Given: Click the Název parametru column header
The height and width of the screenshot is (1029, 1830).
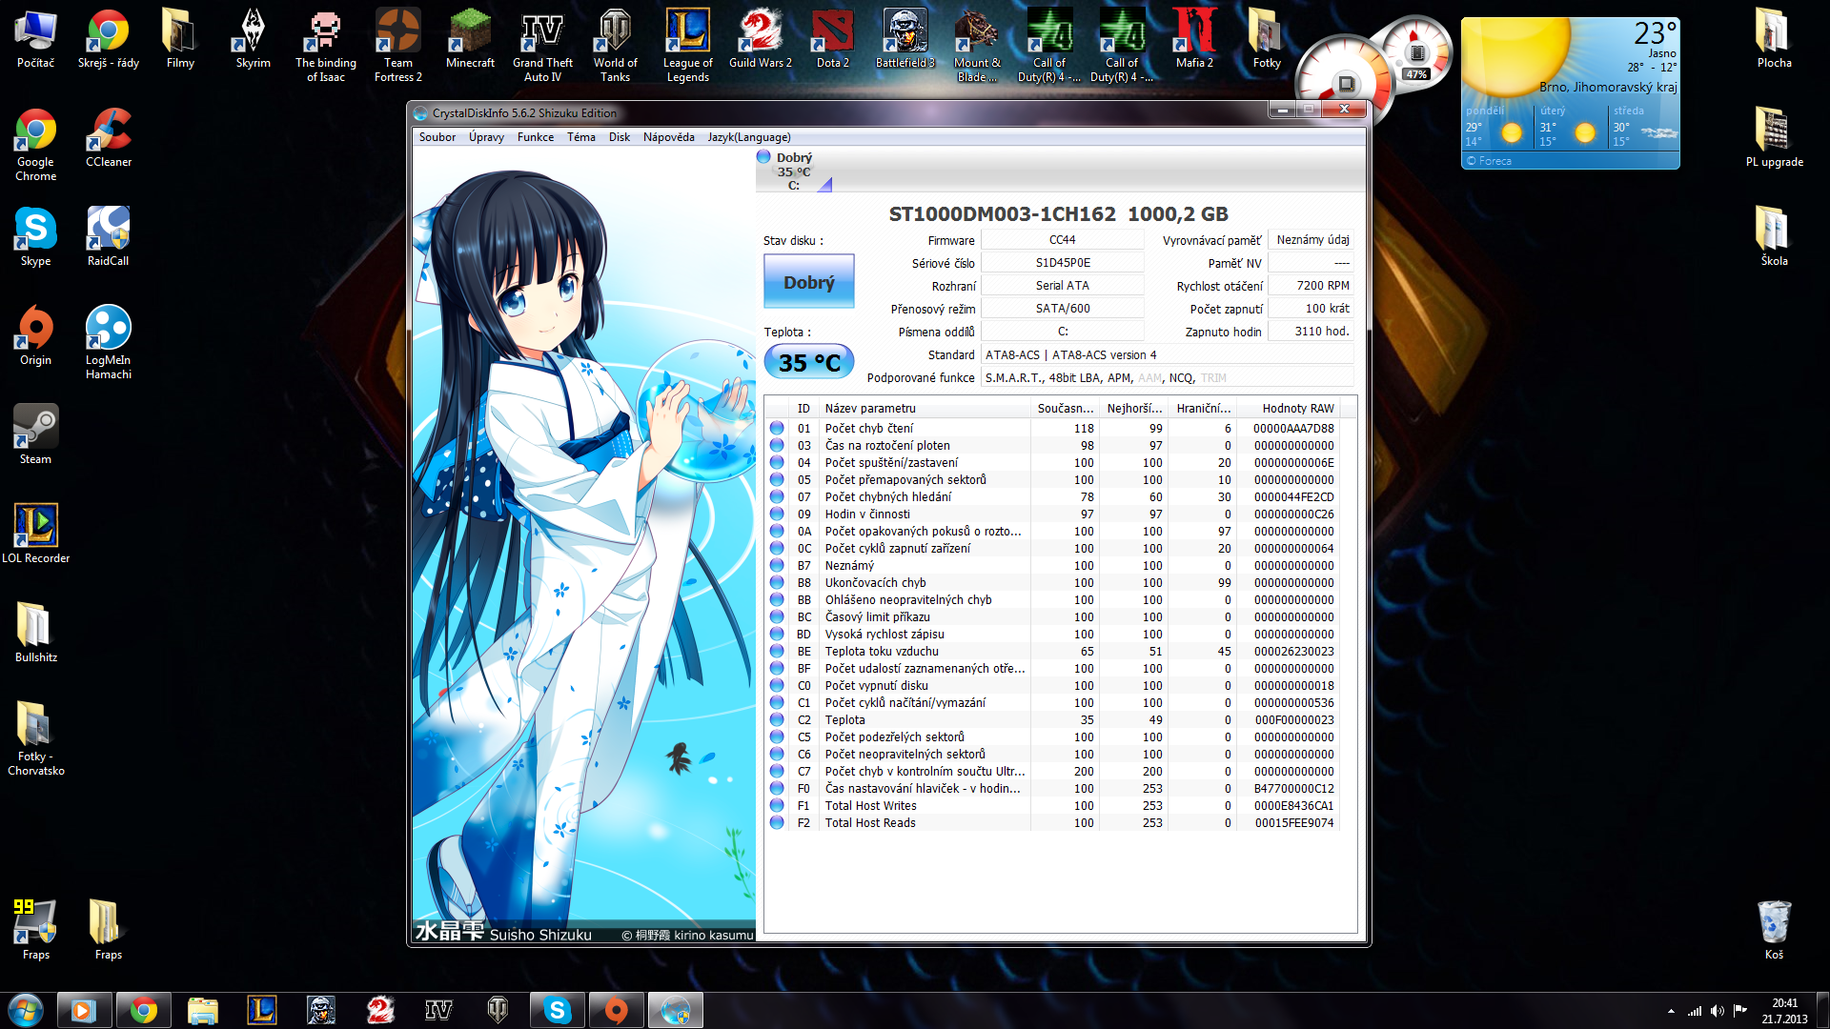Looking at the screenshot, I should coord(925,409).
